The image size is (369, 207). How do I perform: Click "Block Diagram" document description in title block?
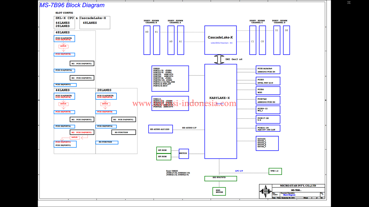[289, 195]
